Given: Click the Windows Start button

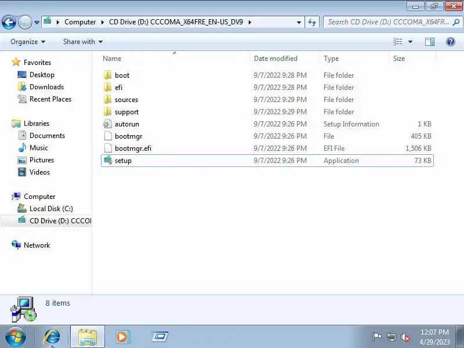Looking at the screenshot, I should point(16,337).
